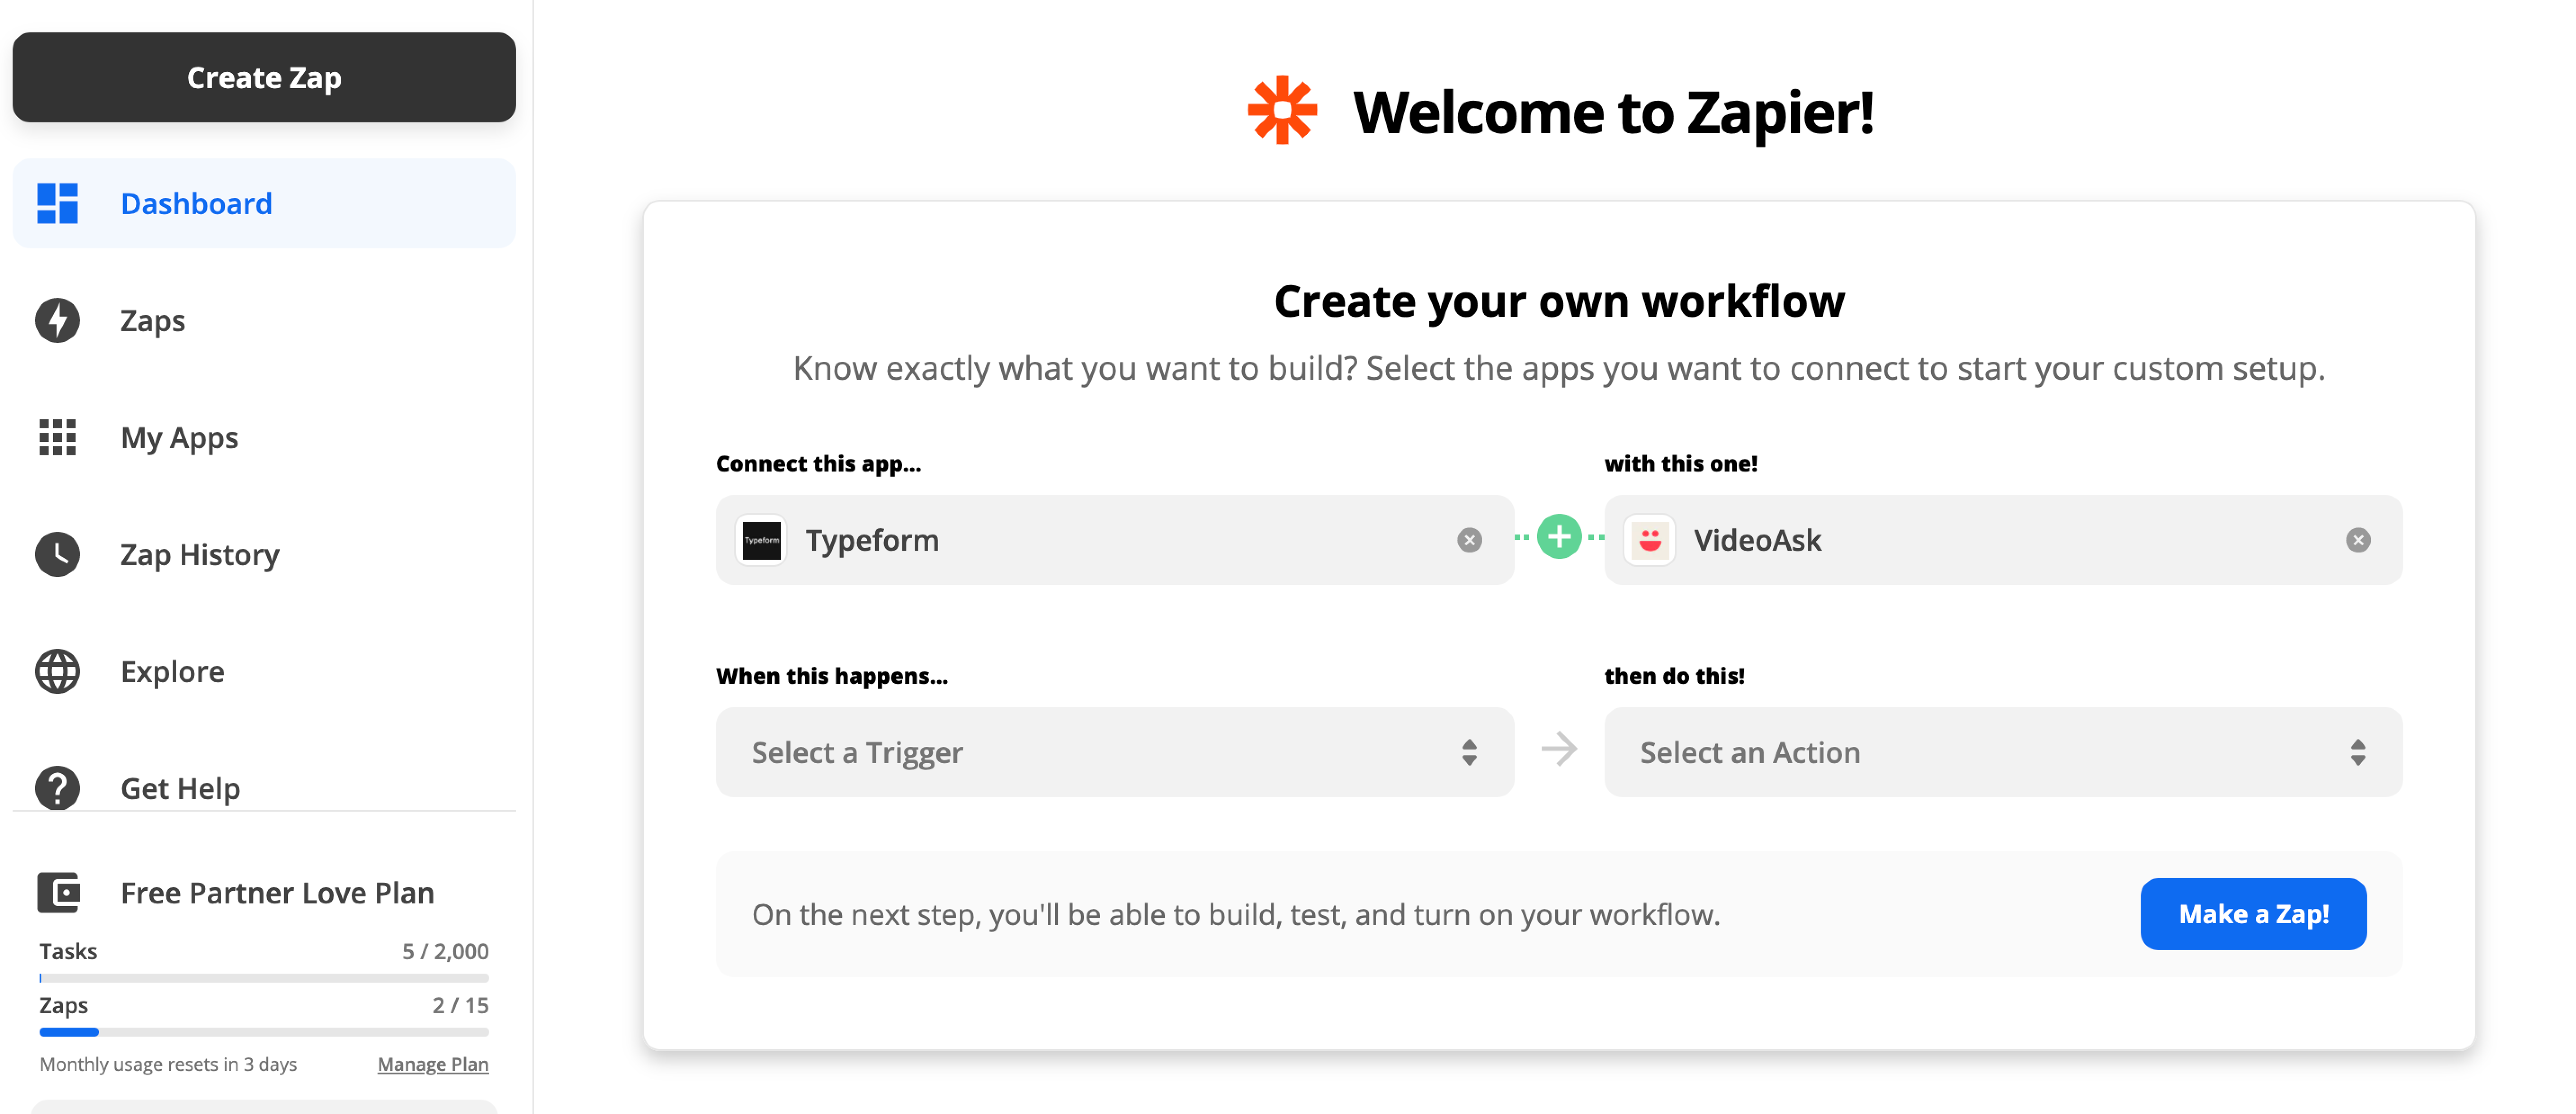Click the Typeform app field
The image size is (2576, 1114).
tap(1114, 540)
